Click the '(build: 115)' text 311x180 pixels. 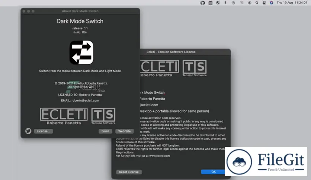80,32
